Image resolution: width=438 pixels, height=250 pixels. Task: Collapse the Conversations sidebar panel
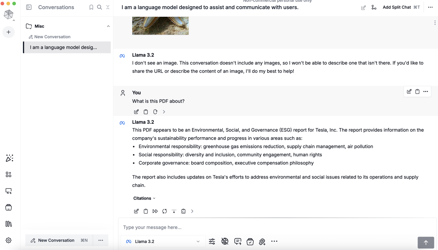[29, 7]
